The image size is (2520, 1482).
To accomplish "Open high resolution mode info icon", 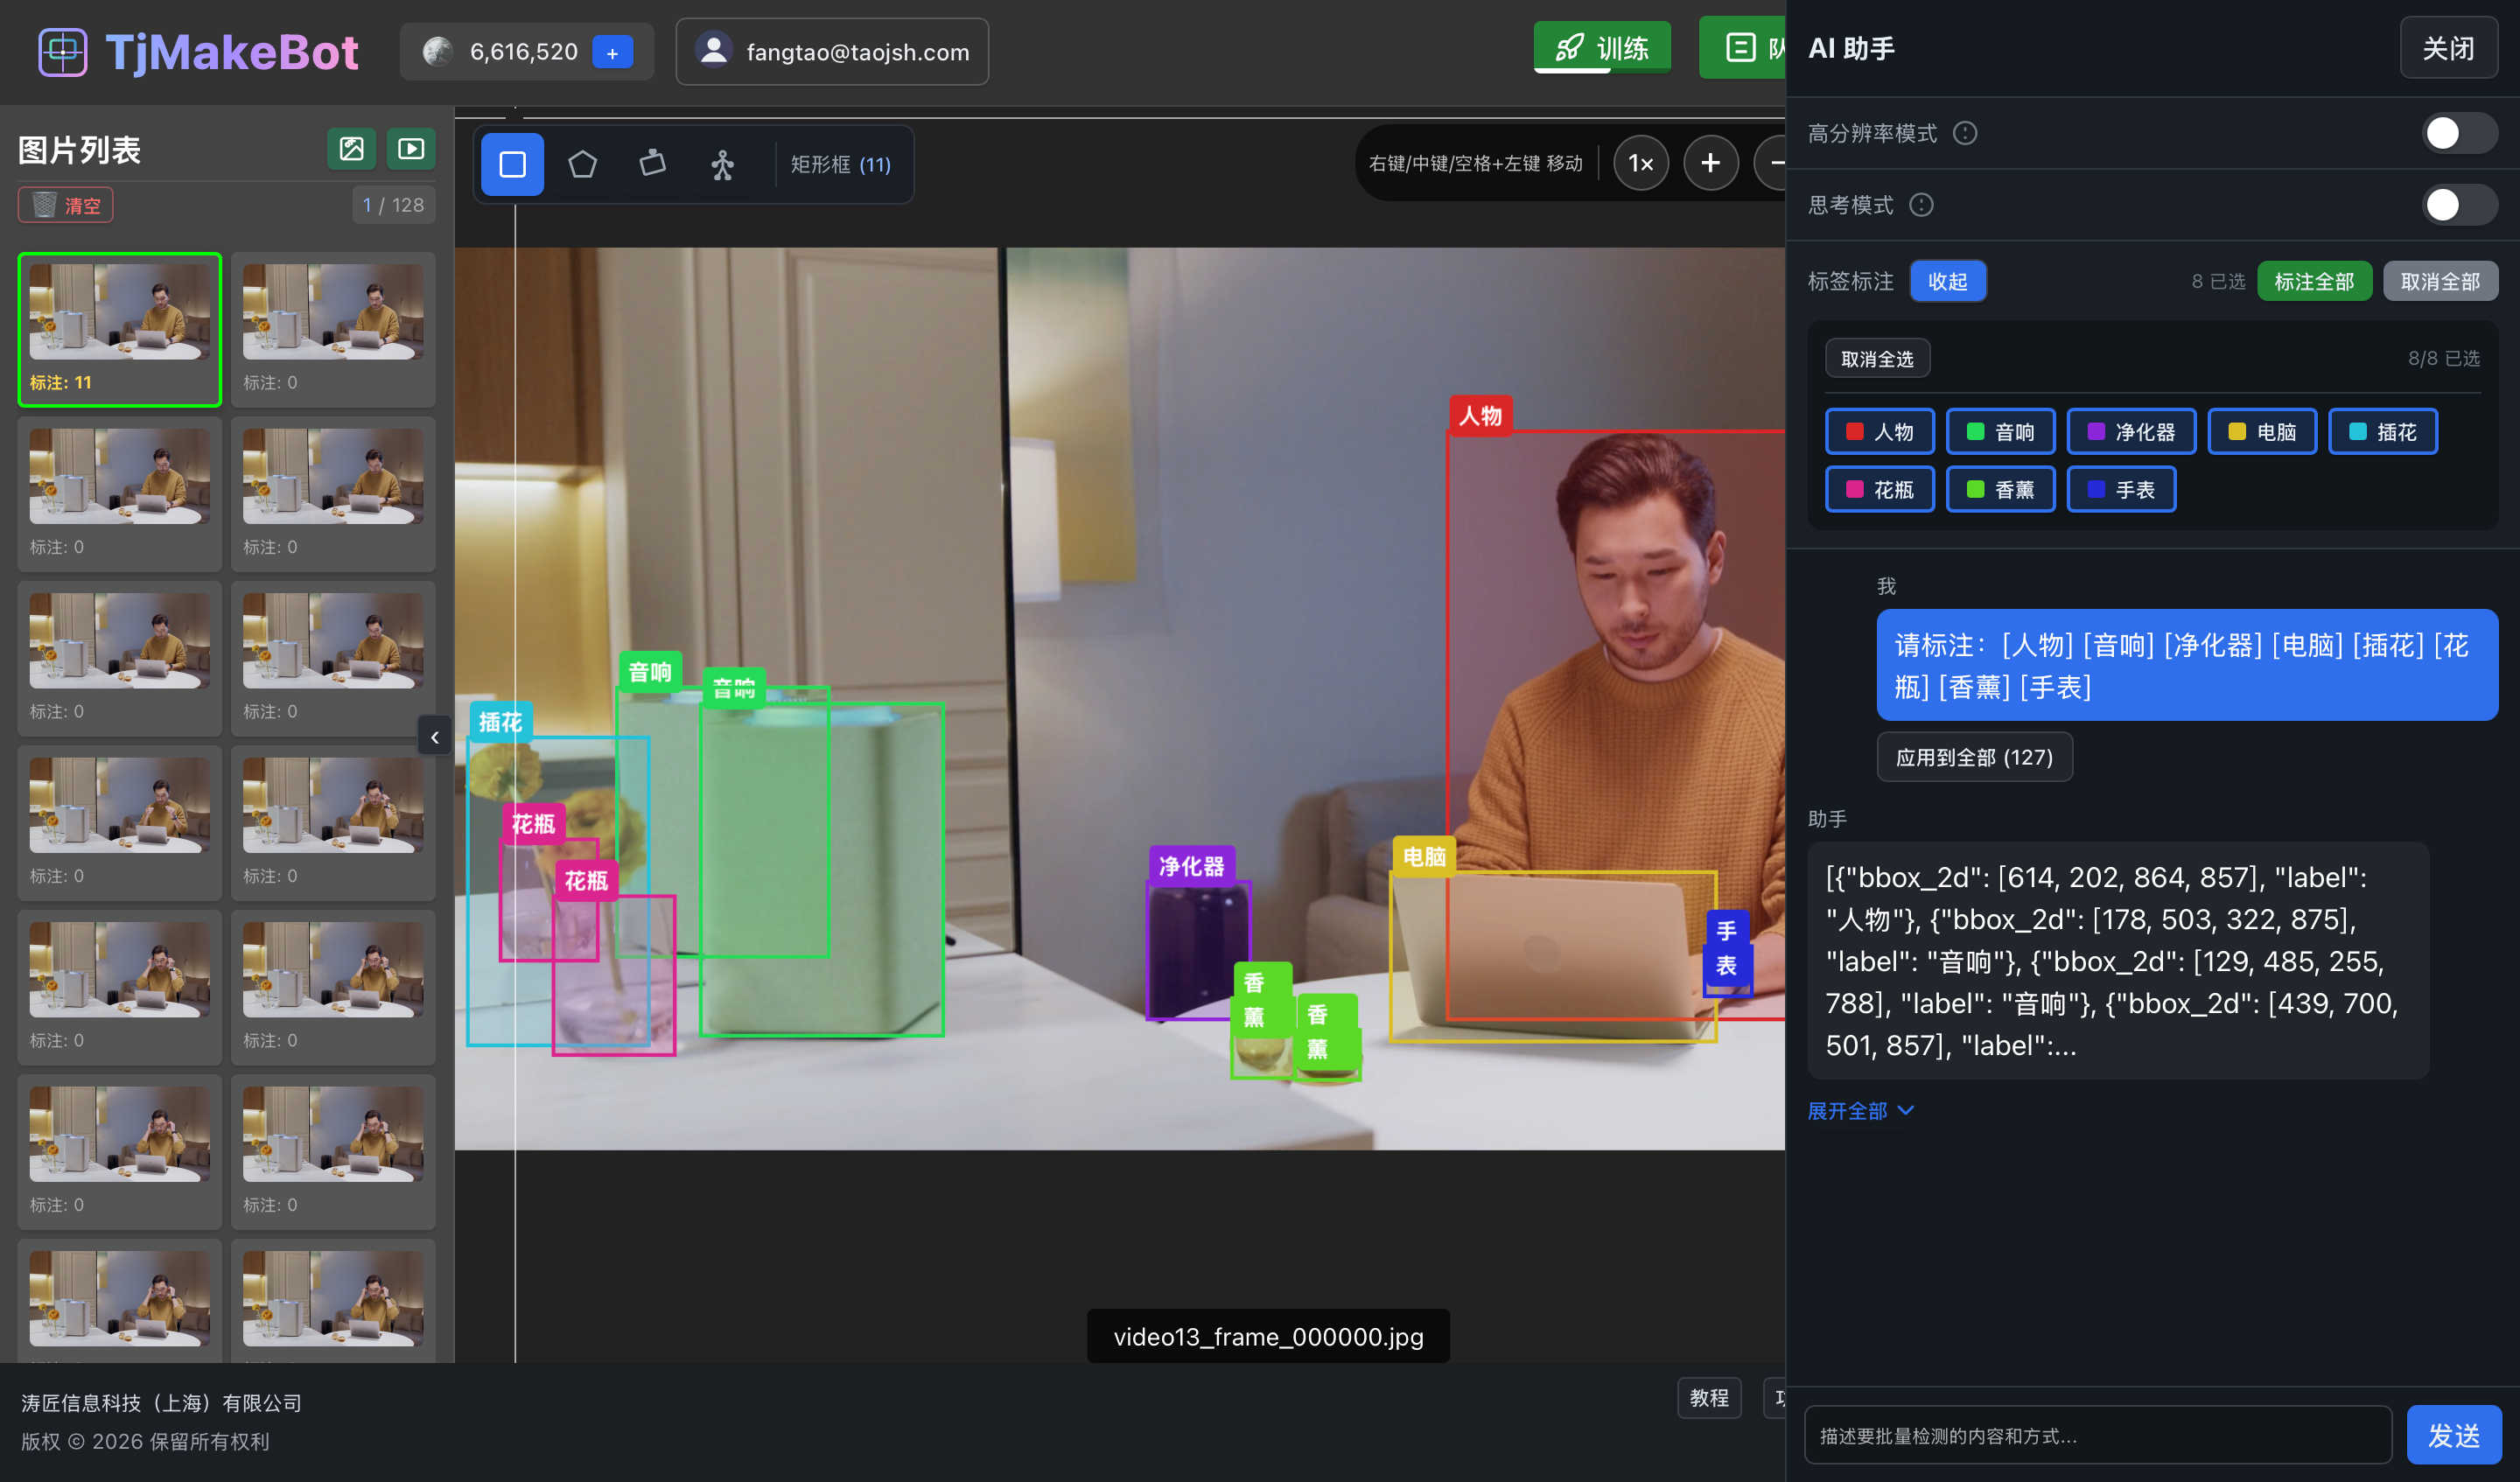I will (x=1965, y=133).
